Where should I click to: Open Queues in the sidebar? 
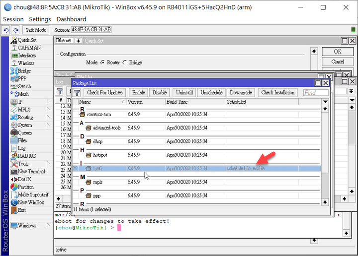click(25, 133)
